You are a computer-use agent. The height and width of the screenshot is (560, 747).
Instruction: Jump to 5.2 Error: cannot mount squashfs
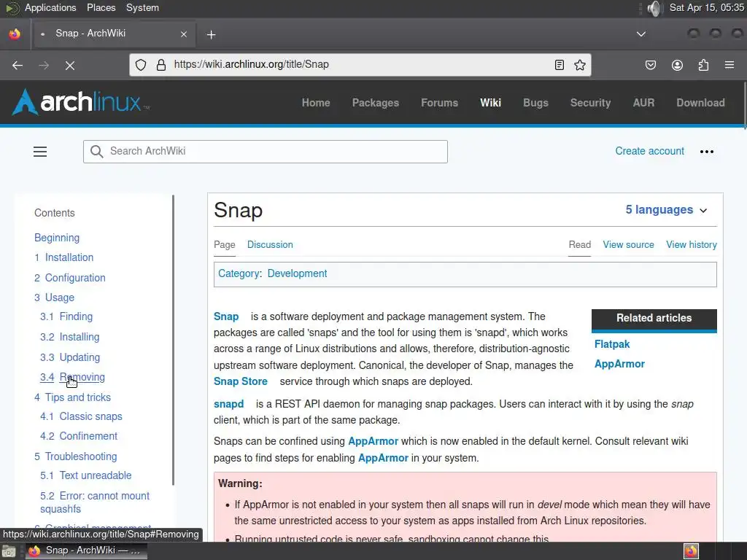[94, 502]
